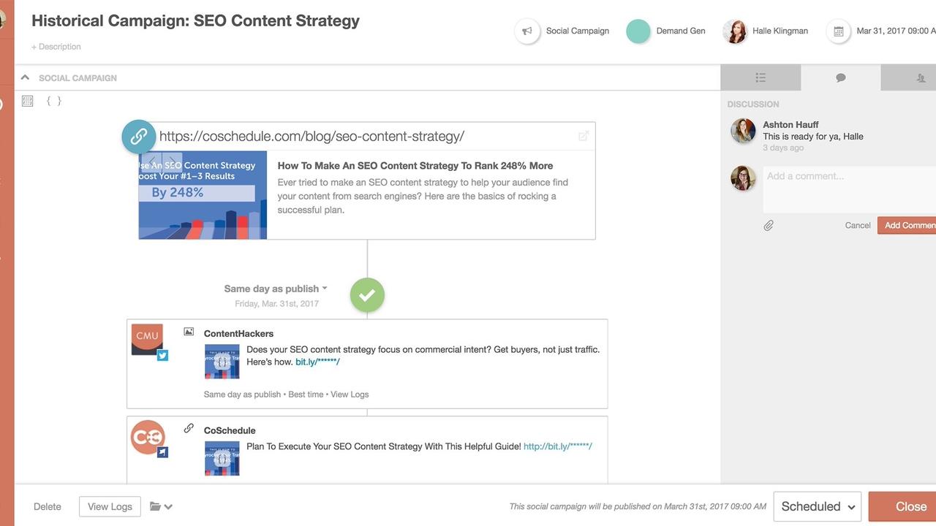Click the CoSchedule profile icon

click(x=148, y=437)
